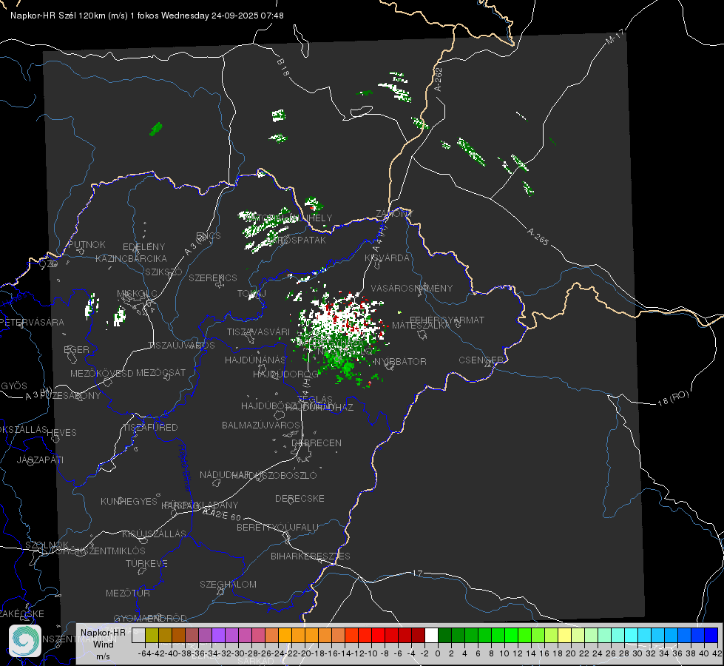Click the MEZŐTÚR label

(x=128, y=593)
